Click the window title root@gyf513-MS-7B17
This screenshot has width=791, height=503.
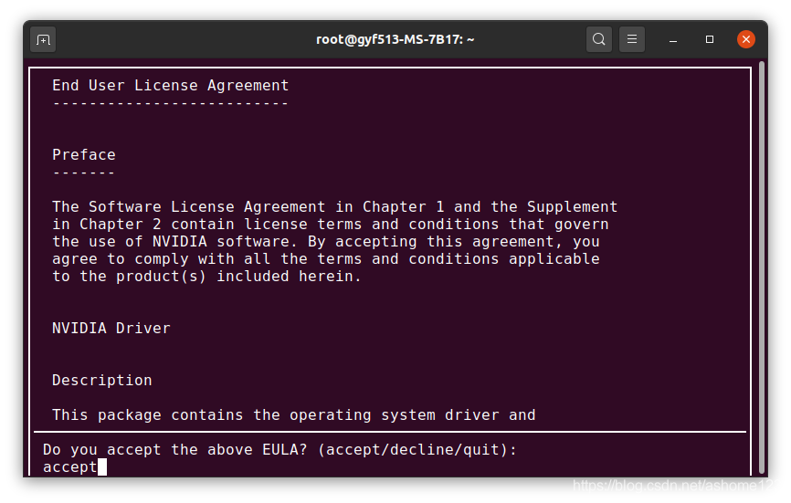395,39
